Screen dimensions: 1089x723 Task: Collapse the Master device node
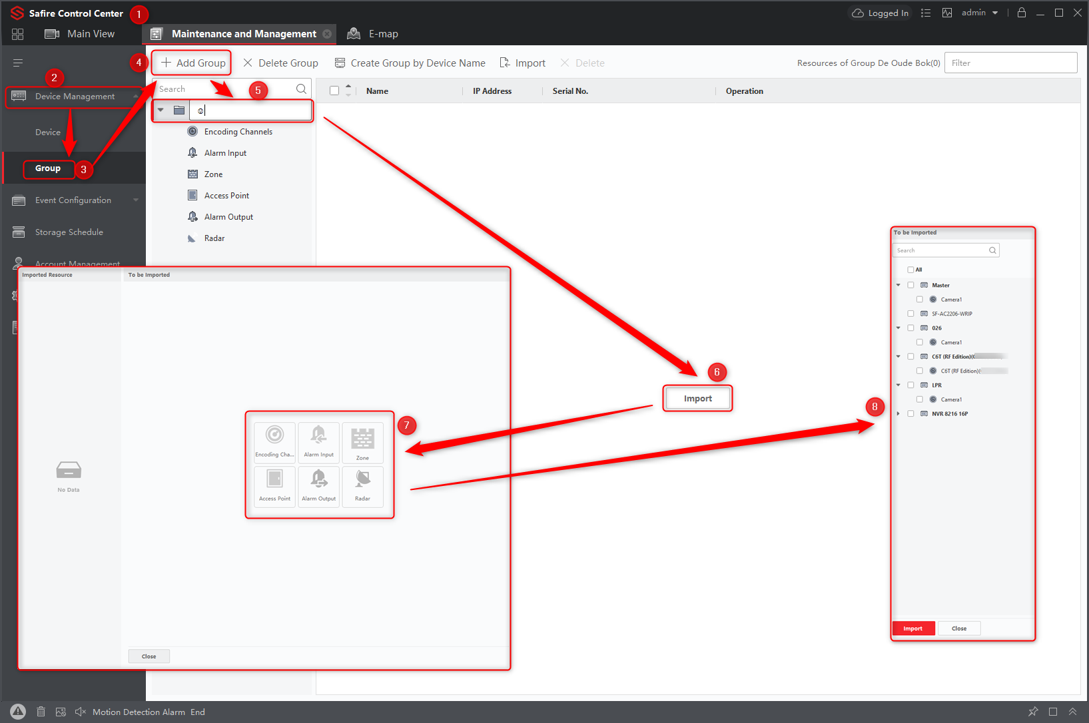click(x=899, y=285)
